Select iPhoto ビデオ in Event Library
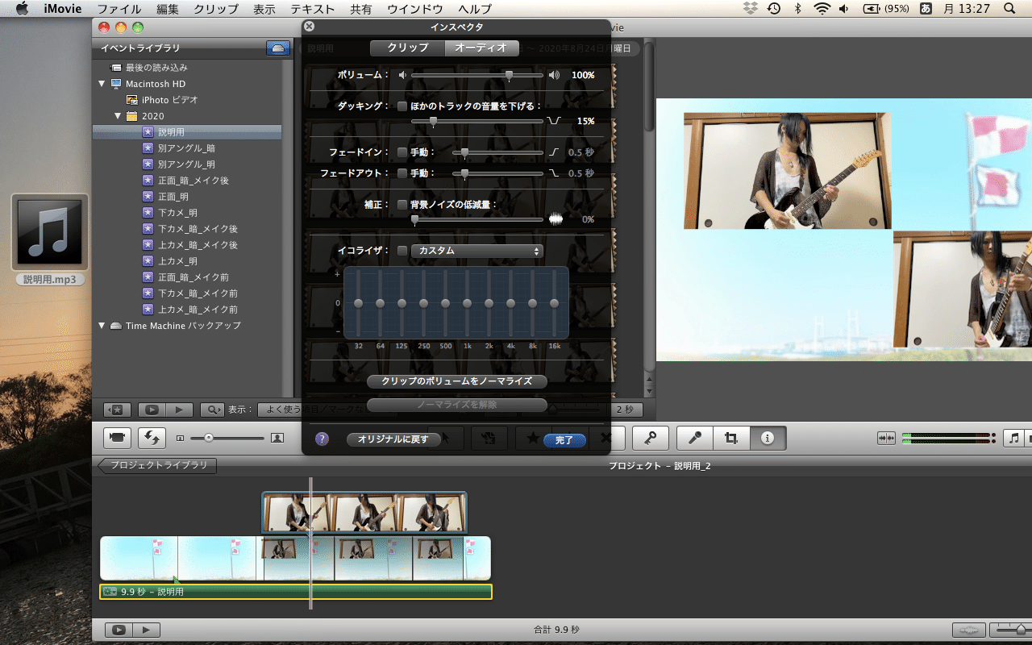The image size is (1032, 645). tap(187, 100)
